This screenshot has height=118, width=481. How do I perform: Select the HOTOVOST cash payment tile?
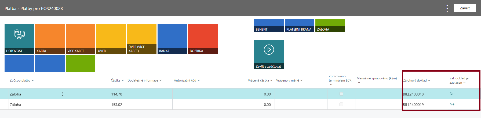point(19,39)
